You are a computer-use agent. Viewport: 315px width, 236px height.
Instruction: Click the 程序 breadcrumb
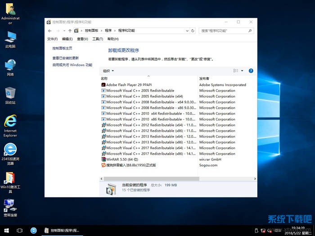(108, 31)
